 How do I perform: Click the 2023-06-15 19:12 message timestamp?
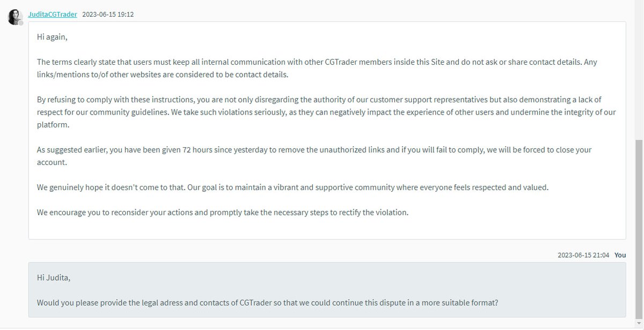(108, 14)
